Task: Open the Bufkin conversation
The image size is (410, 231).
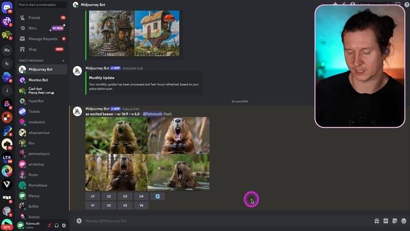Action: click(42, 207)
